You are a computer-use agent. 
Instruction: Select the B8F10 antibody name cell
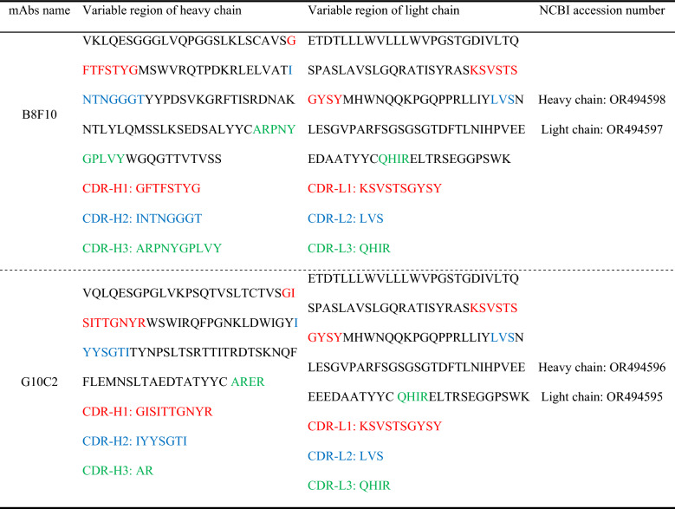pos(39,114)
